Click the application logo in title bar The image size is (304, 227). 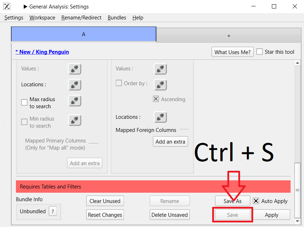pos(7,6)
